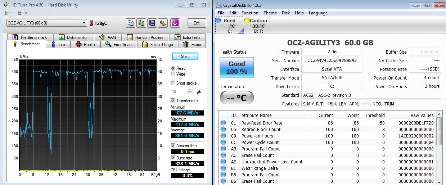Open the HD Tune Help menu
Viewport: 446px width, 185px height.
tap(22, 13)
